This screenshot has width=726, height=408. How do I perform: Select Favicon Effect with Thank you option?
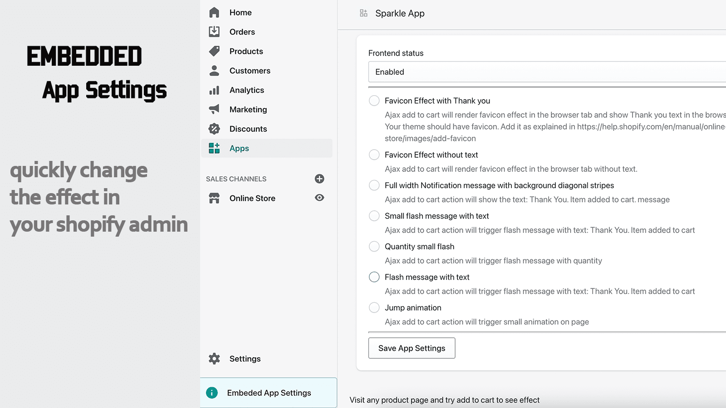[374, 101]
